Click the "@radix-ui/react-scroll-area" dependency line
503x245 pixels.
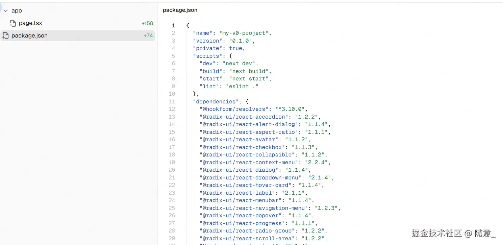[x=246, y=239]
